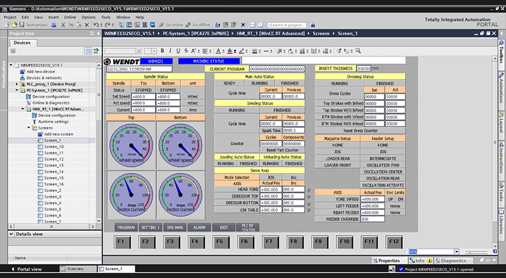Collapse the WBMFEED2SECO_V15.1 project root node
This screenshot has height=278, width=506.
click(11, 65)
